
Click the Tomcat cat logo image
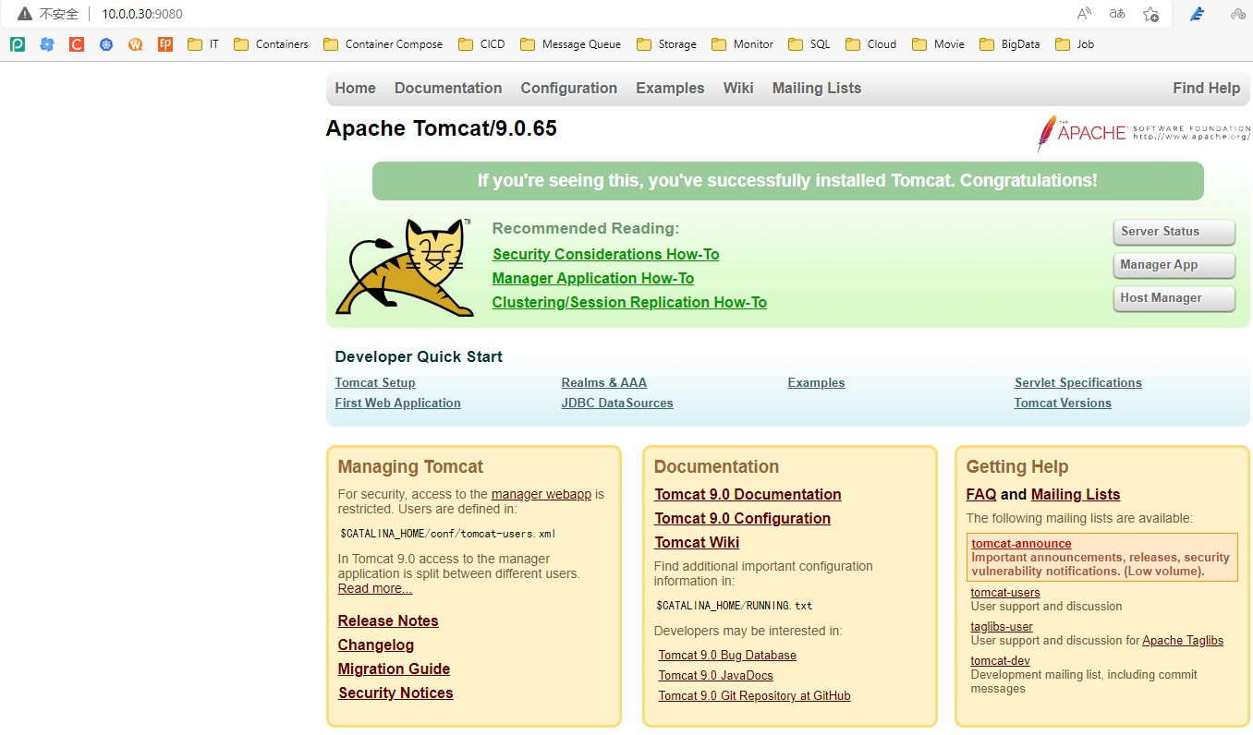point(405,268)
